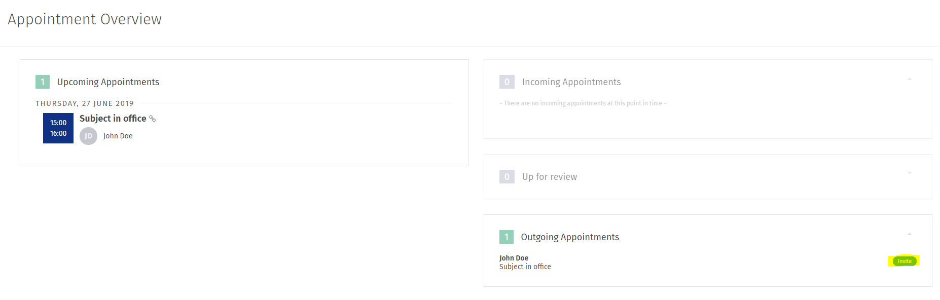Click the Up for review heading

pyautogui.click(x=550, y=177)
